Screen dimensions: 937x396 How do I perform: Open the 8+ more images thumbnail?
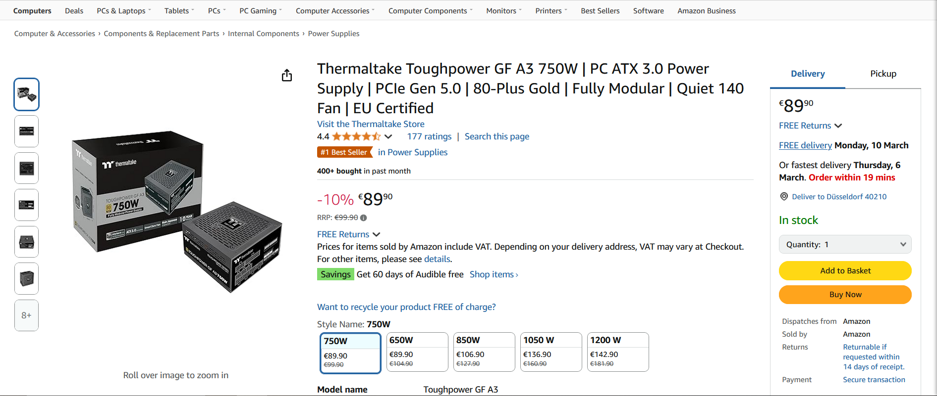coord(27,315)
